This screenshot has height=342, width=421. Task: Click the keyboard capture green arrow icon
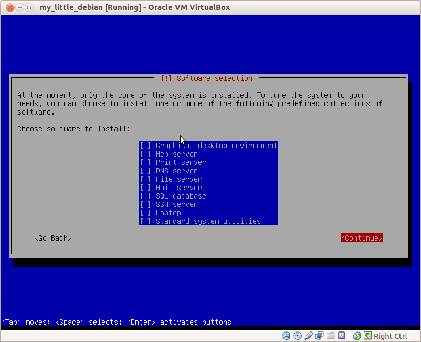point(367,336)
